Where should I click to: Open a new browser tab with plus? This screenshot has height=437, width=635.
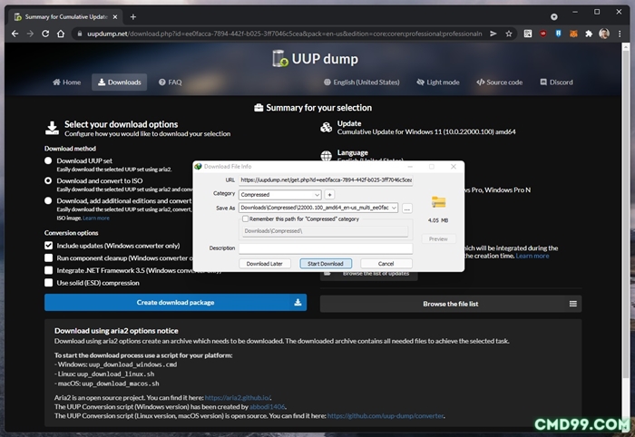pos(133,16)
